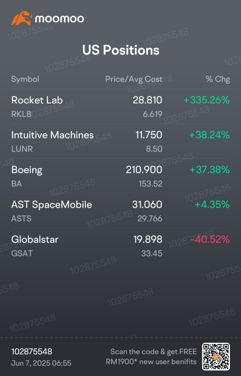Click the +335.26% change value
Viewport: 241px width, 376px height.
click(207, 100)
